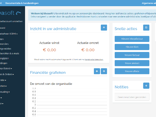Click the Actuele omzet € 0,00 value
Image resolution: width=156 pixels, height=117 pixels.
(88, 50)
